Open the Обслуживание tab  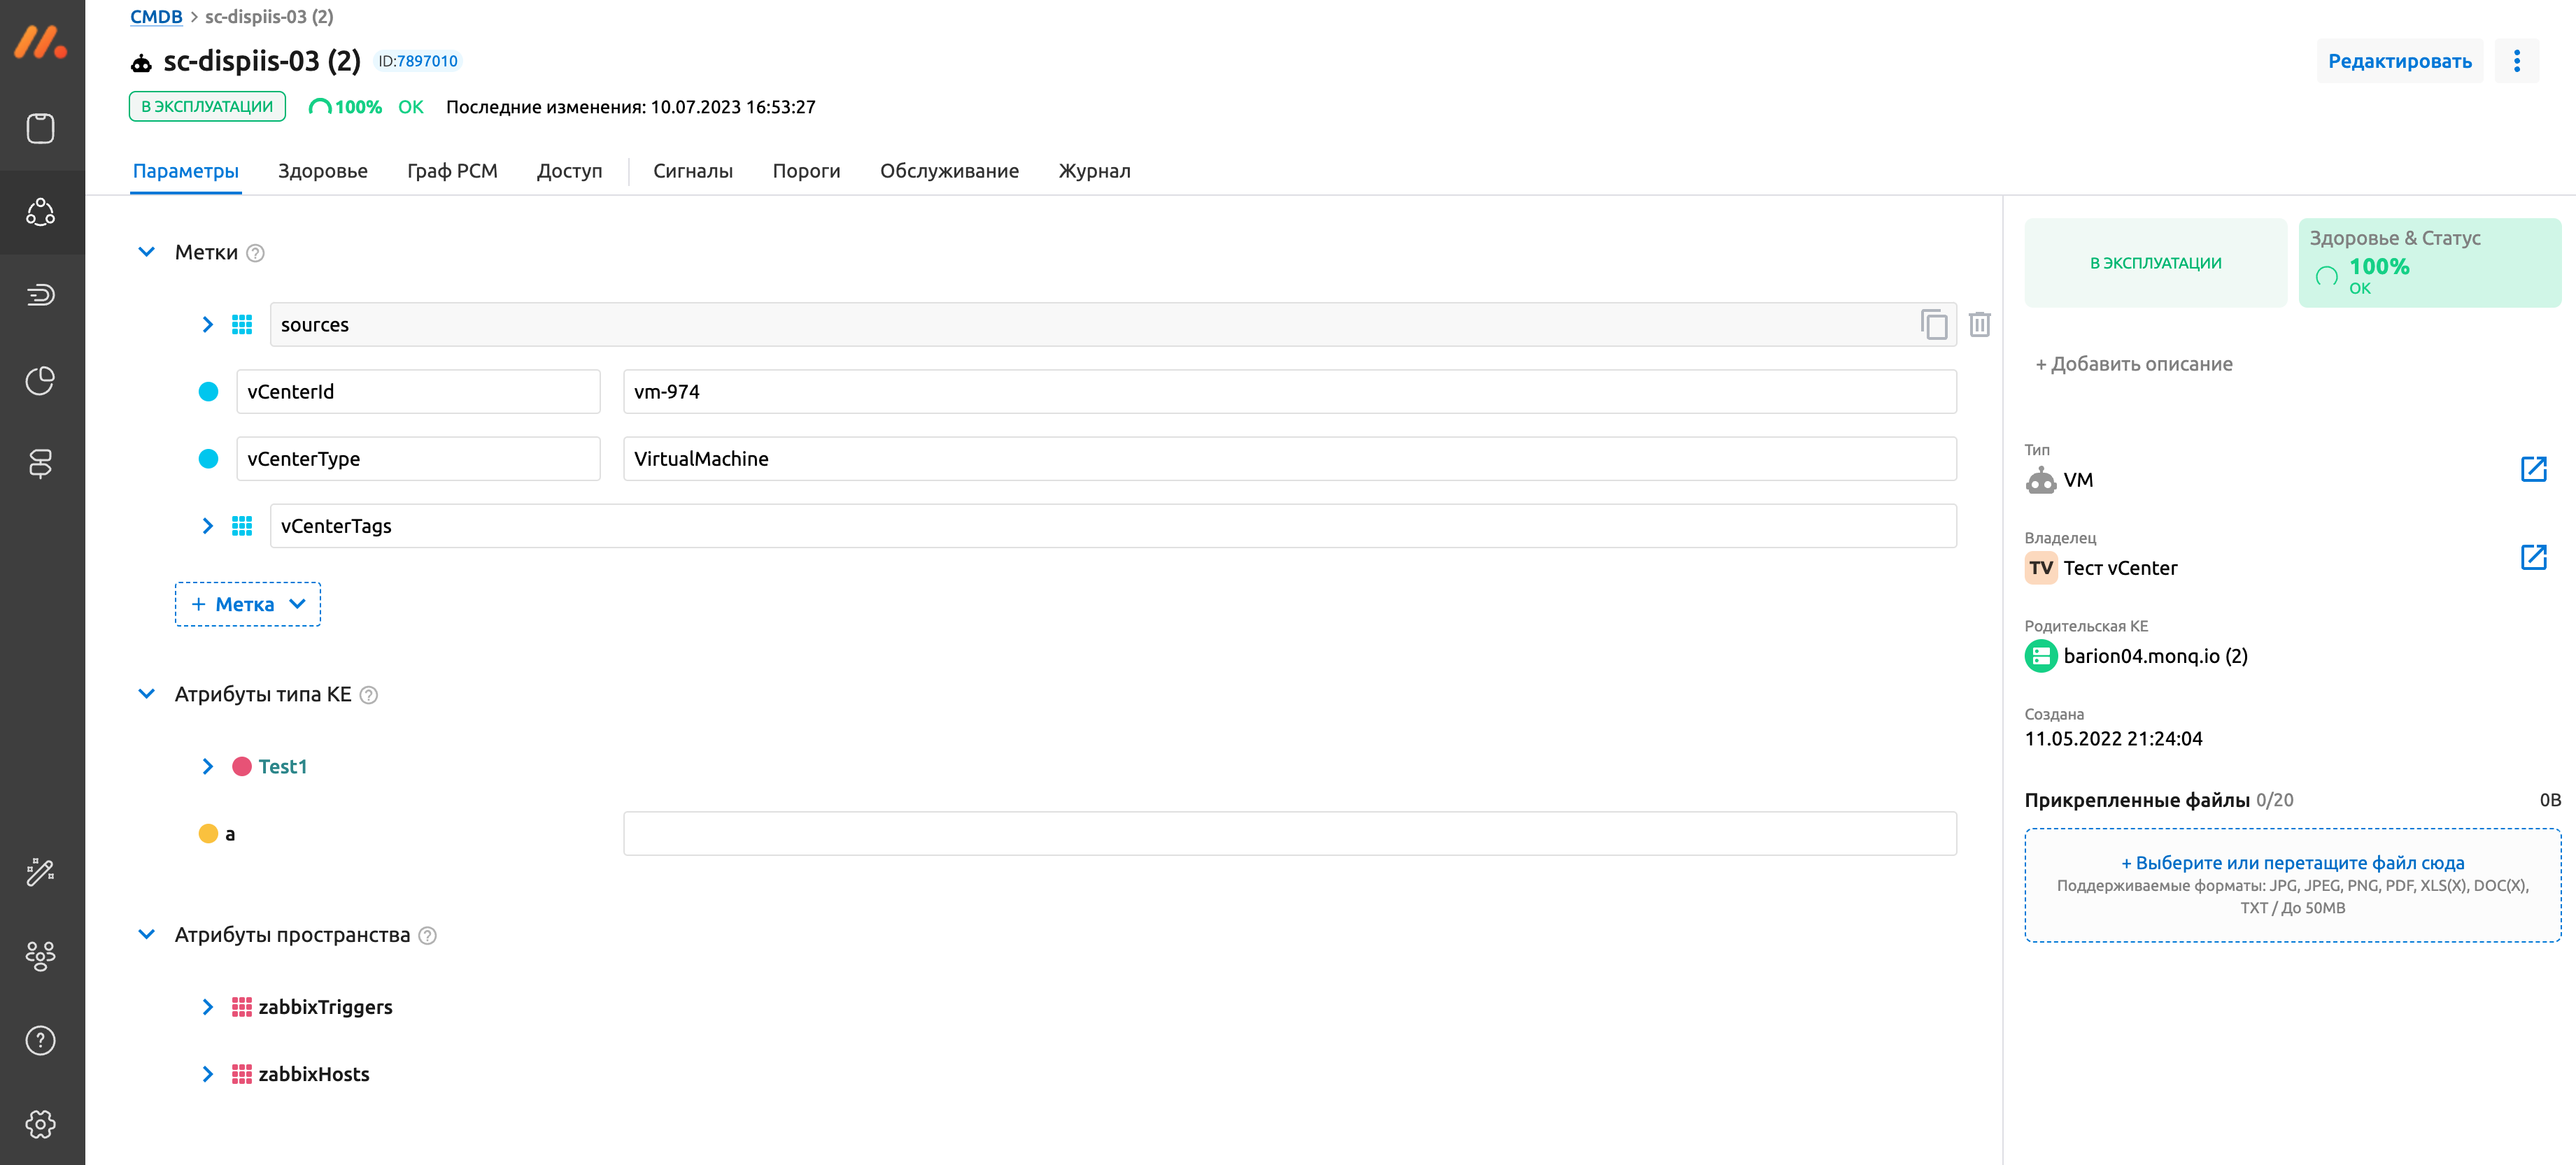(x=949, y=171)
